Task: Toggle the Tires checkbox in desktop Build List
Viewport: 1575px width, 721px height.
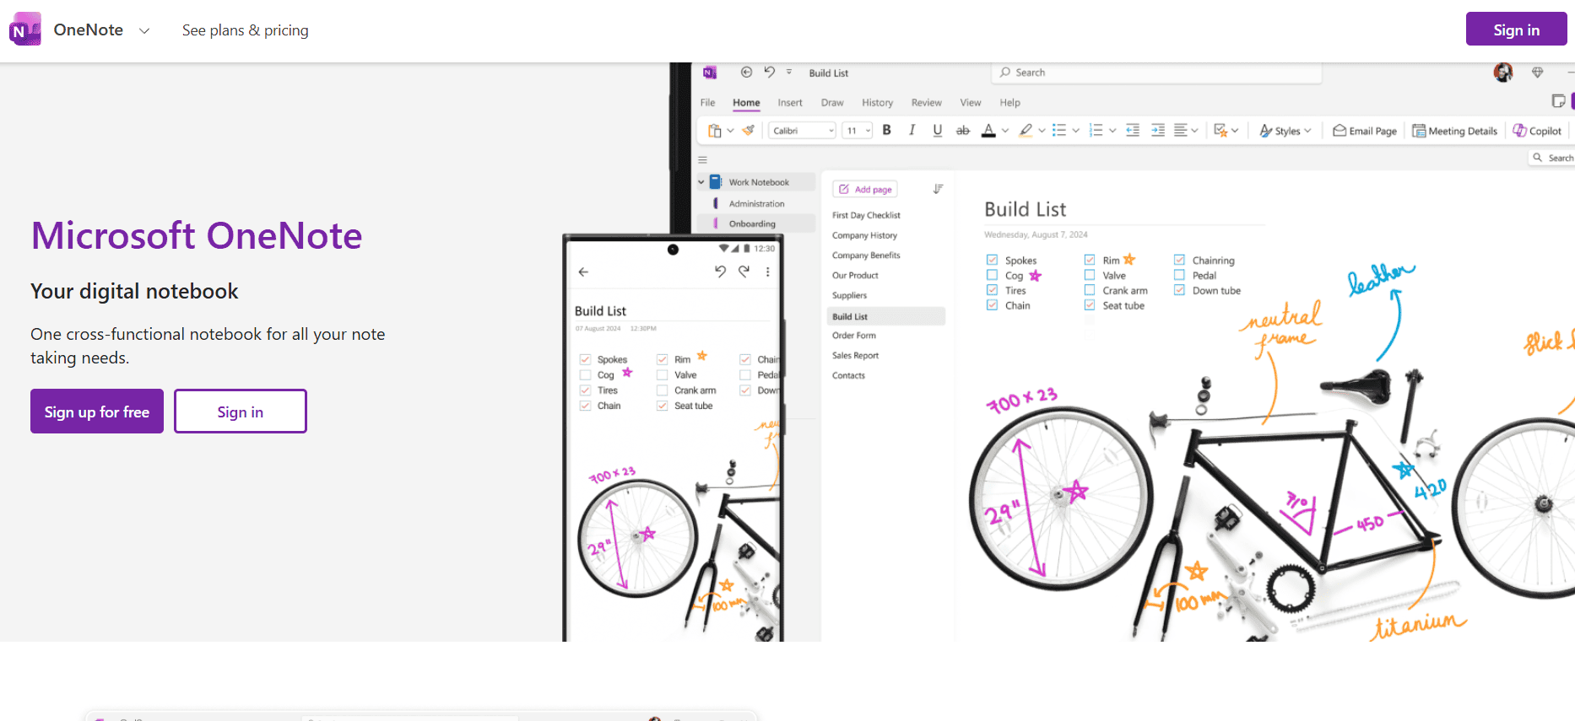Action: click(992, 290)
